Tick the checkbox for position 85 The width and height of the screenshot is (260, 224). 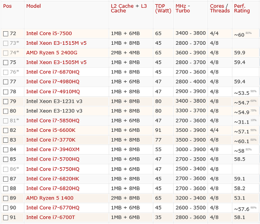6,159
